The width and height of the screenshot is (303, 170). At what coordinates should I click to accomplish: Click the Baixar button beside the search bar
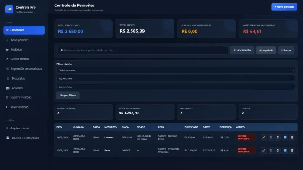286,51
